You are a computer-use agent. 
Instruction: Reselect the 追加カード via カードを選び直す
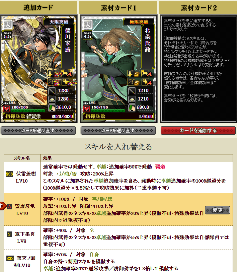point(38,130)
